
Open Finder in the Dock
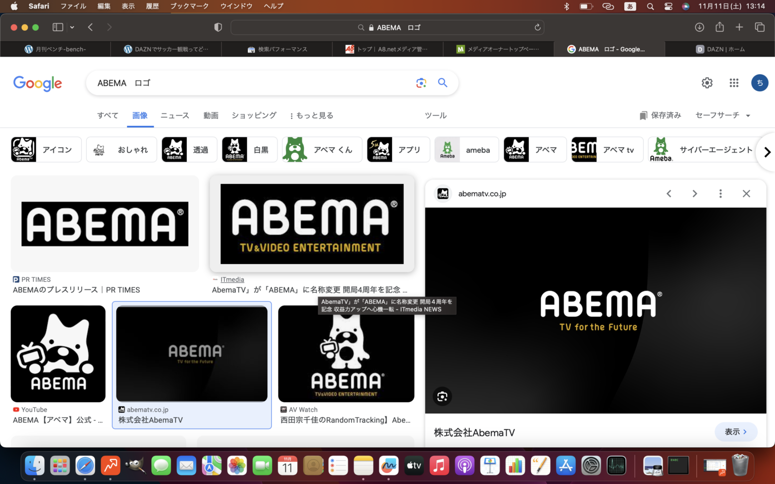tap(35, 465)
